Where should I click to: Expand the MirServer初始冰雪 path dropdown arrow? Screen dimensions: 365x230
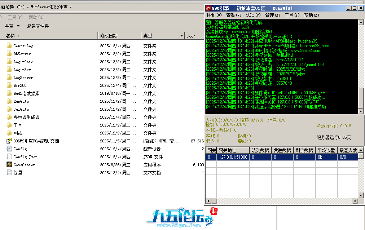[x=71, y=7]
